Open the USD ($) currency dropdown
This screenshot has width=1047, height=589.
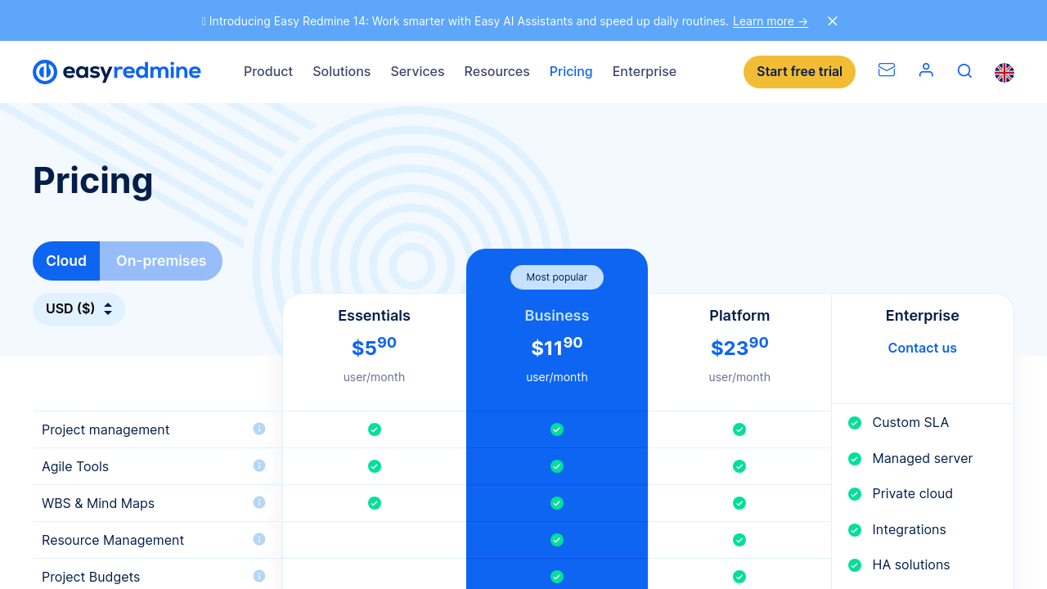click(x=79, y=309)
